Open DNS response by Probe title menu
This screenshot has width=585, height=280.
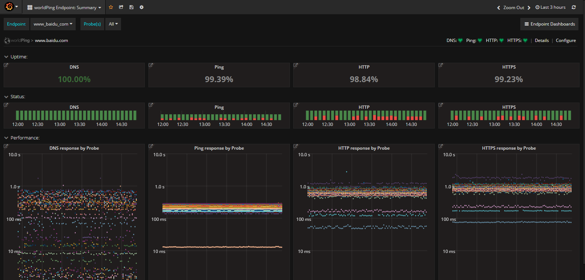[74, 148]
